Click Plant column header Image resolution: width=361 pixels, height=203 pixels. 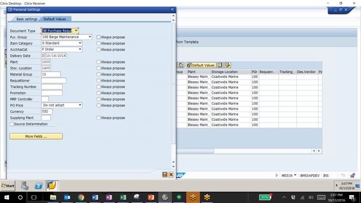[199, 72]
